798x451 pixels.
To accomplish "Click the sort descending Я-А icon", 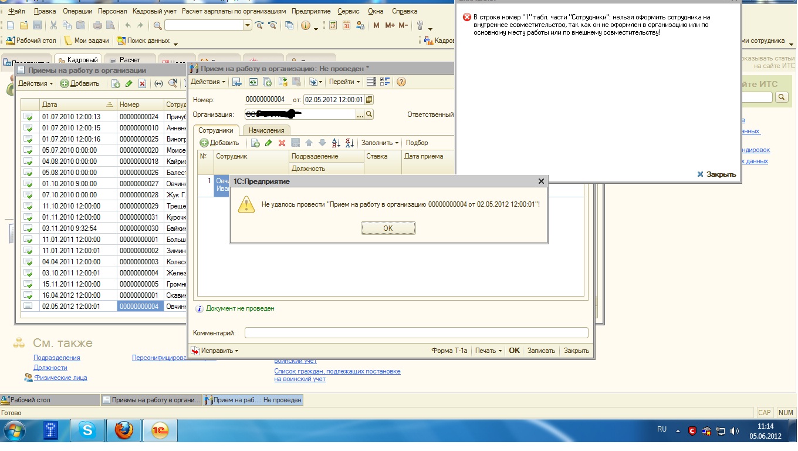I will click(x=350, y=143).
